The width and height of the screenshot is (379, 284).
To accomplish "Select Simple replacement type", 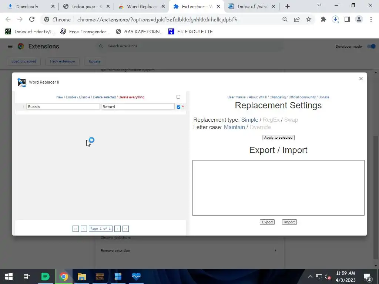I will click(250, 120).
